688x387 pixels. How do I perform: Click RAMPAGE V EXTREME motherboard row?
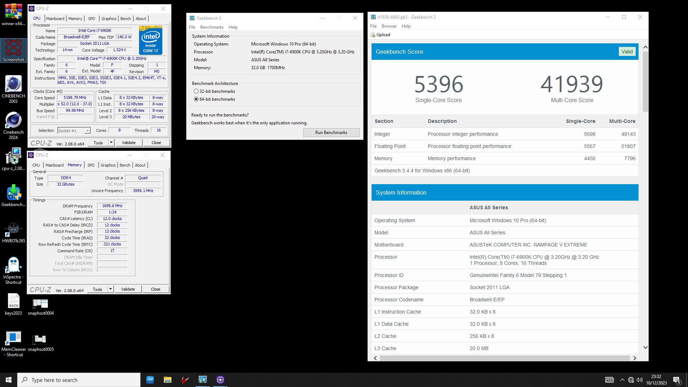[505, 245]
